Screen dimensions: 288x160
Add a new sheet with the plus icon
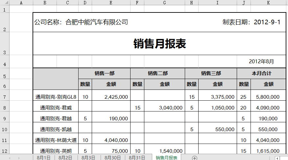(x=195, y=158)
